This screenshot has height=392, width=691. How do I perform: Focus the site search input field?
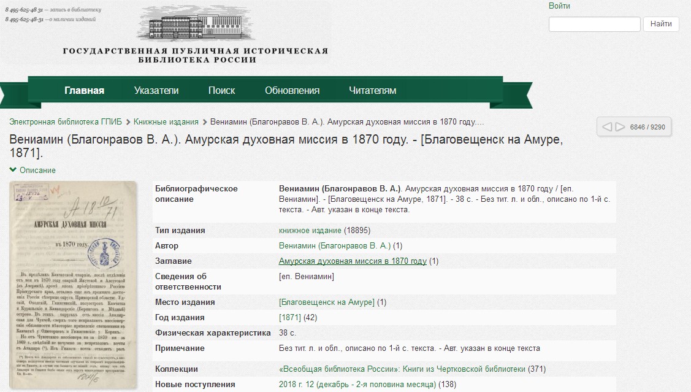point(595,24)
